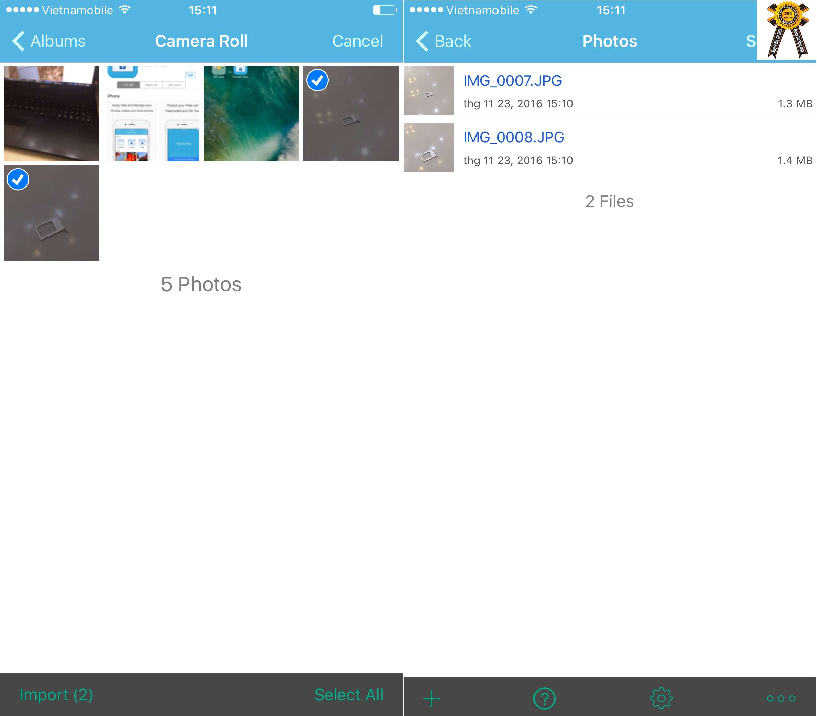Tap Select All
Viewport: 817px width, 716px height.
[349, 695]
